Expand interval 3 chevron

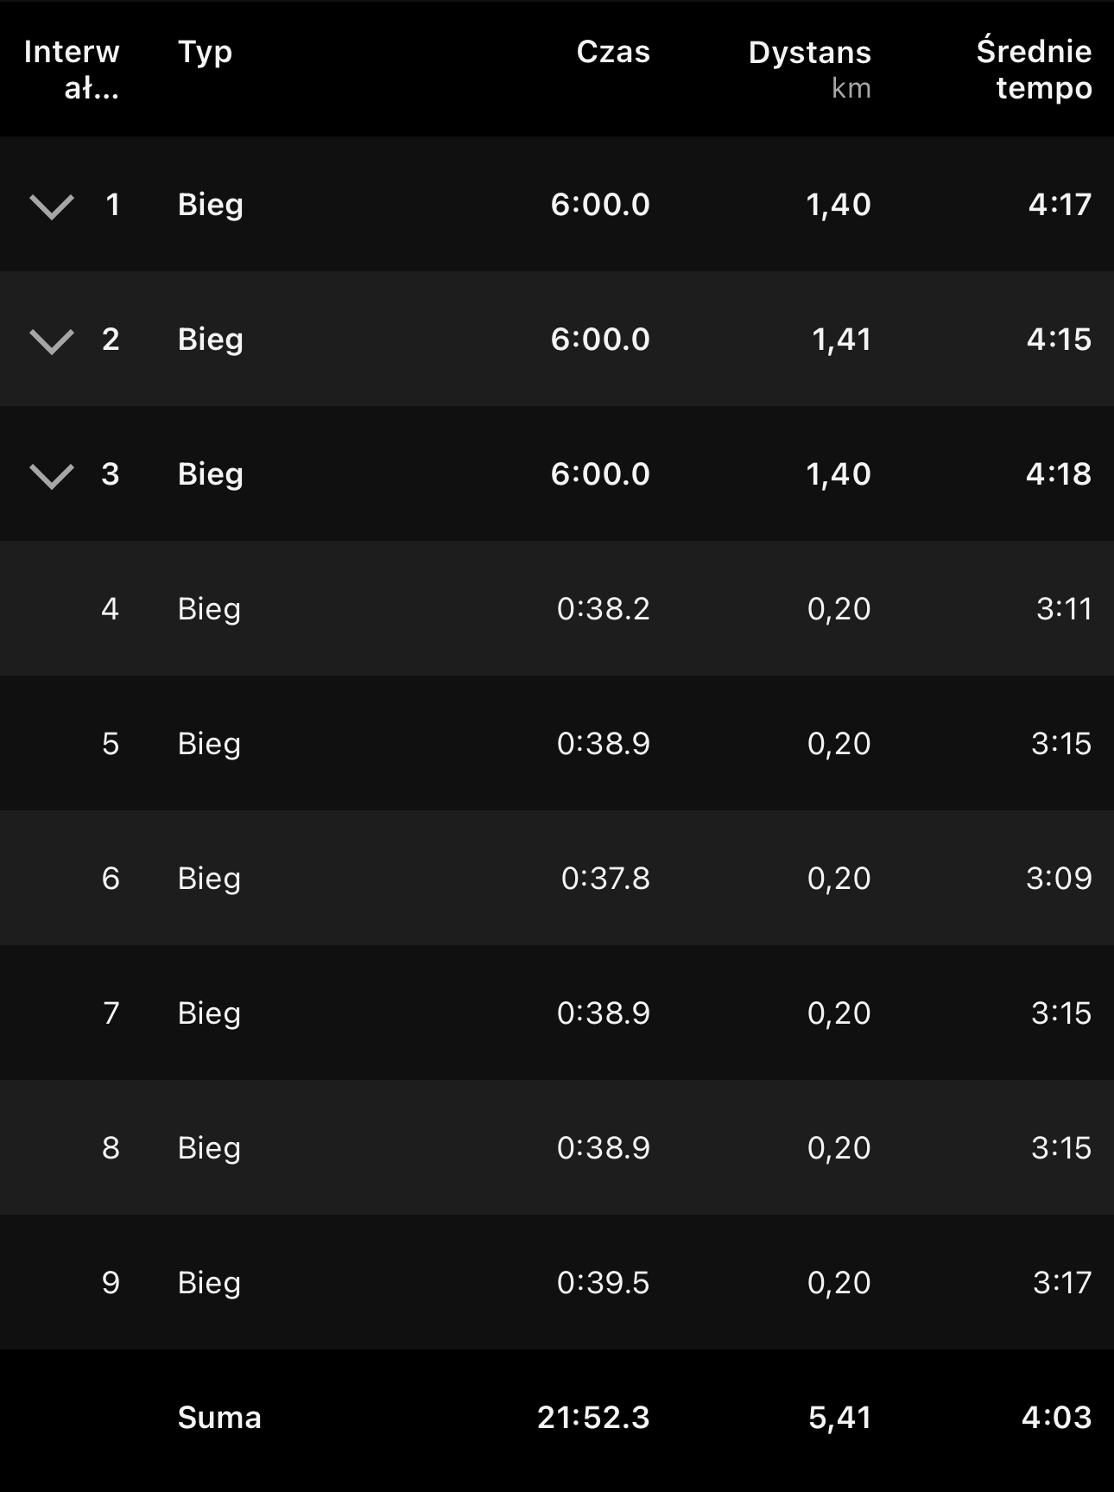[52, 476]
